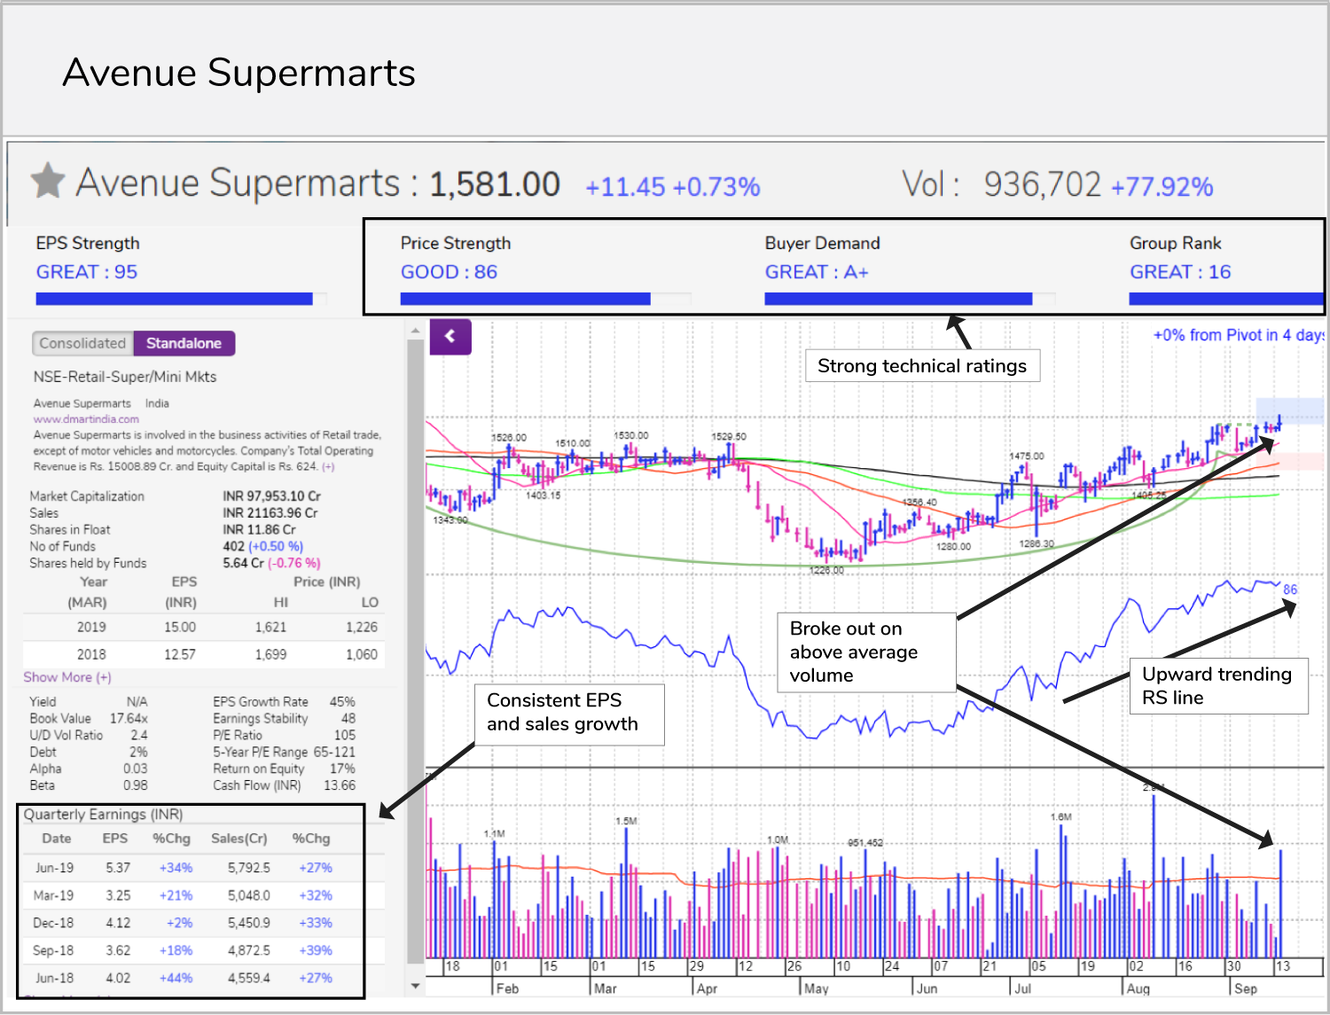Click the Mar-19 quarterly earnings row
This screenshot has width=1330, height=1015.
202,895
